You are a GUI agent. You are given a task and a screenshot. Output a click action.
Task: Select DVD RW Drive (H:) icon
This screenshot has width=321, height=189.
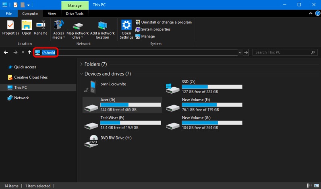point(91,141)
